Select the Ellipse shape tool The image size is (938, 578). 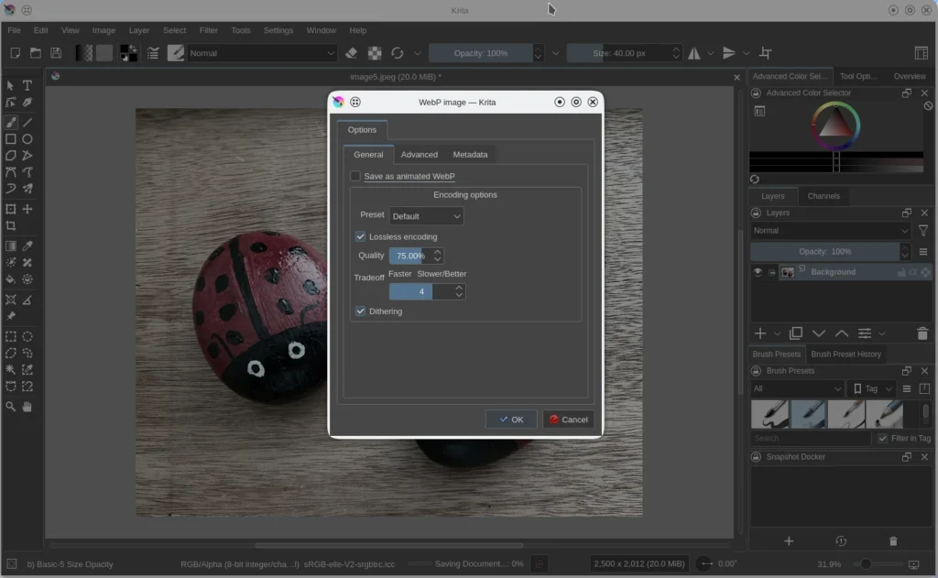point(27,139)
